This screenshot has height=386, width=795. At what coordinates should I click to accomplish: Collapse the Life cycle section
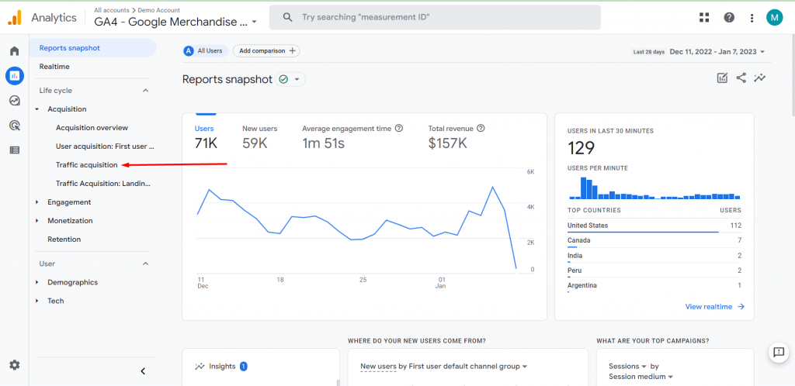[x=145, y=91]
